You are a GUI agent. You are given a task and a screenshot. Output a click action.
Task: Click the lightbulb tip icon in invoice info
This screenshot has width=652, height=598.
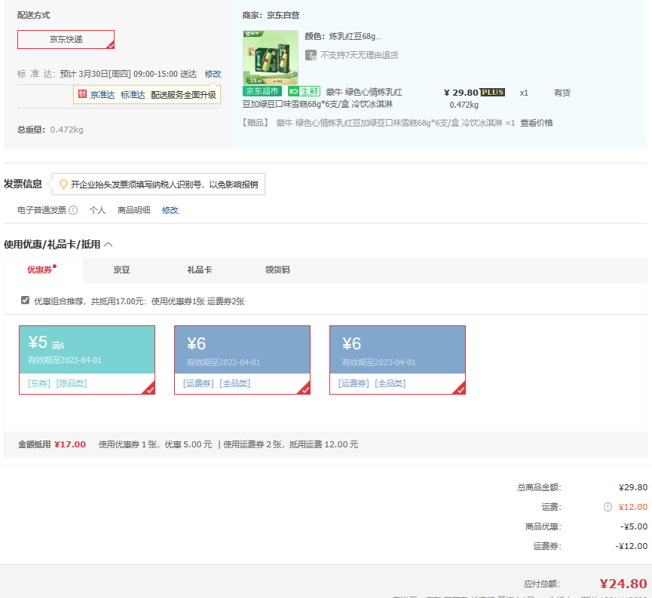pos(63,185)
